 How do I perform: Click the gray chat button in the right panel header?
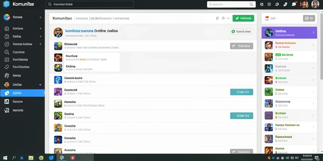[309, 18]
